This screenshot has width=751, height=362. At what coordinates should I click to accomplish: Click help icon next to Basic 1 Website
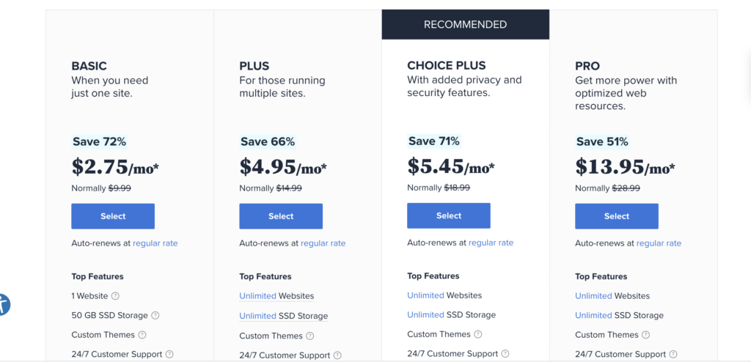tap(115, 296)
